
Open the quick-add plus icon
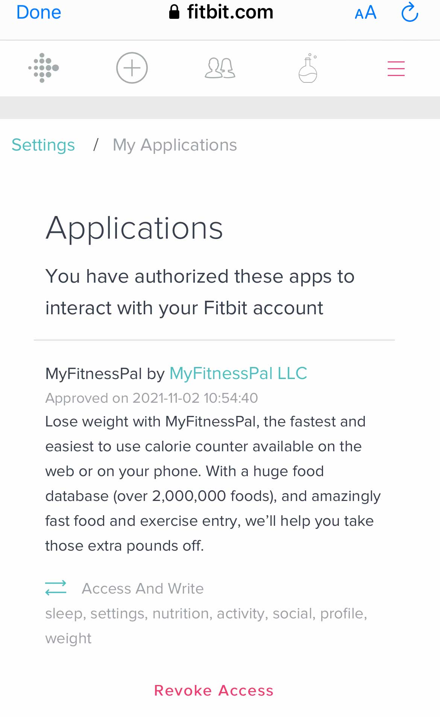pyautogui.click(x=131, y=68)
